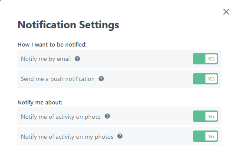Image resolution: width=238 pixels, height=164 pixels.
Task: Switch off activity on my photos toggle
Action: pos(205,136)
